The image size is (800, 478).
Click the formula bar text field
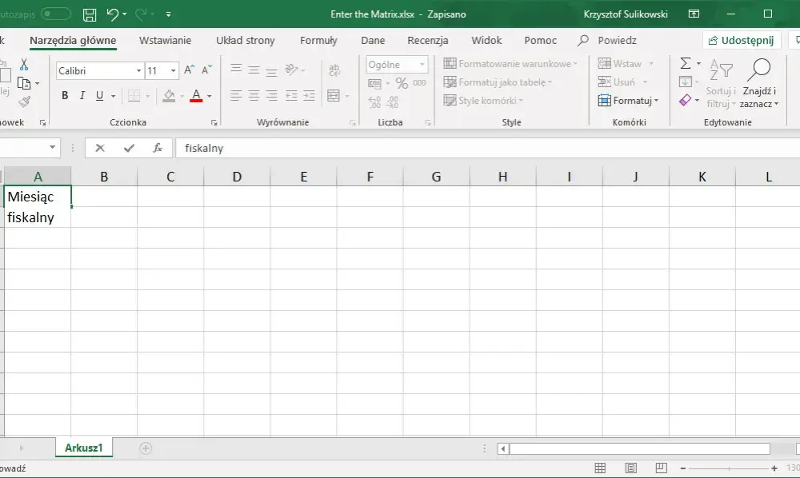487,148
